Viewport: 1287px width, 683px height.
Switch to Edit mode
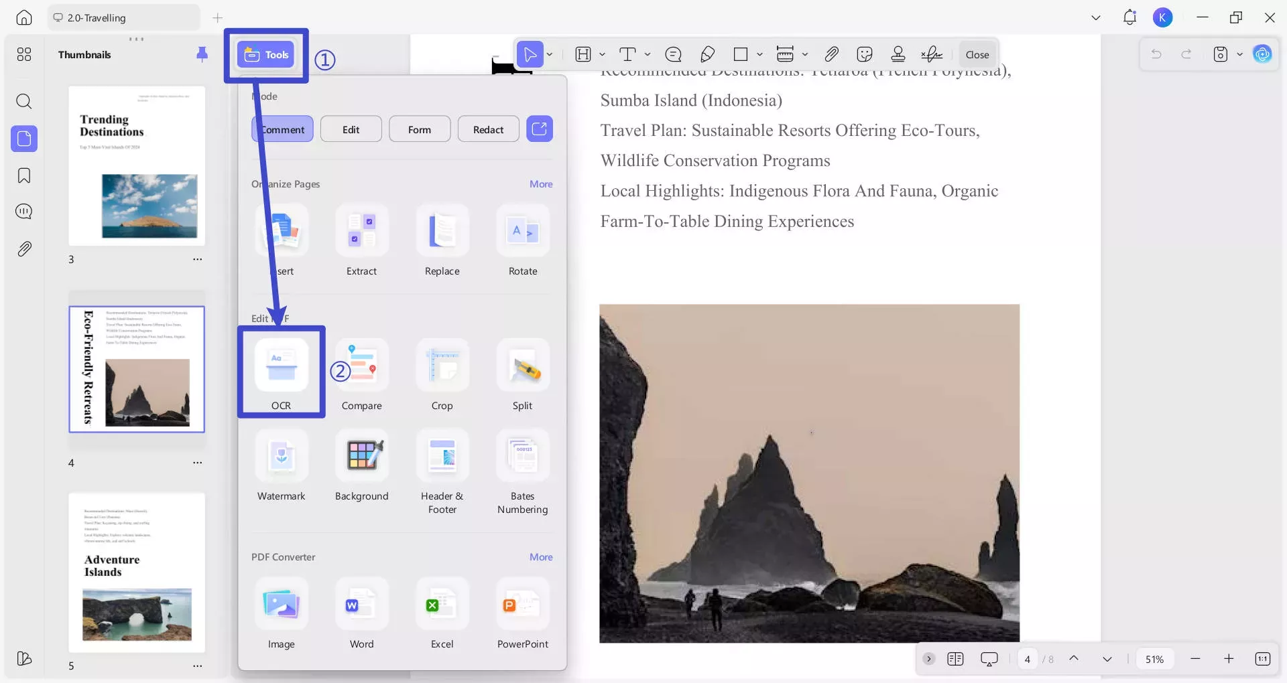coord(351,129)
